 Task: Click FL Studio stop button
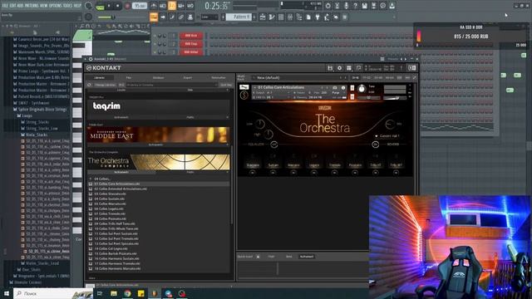click(x=118, y=6)
